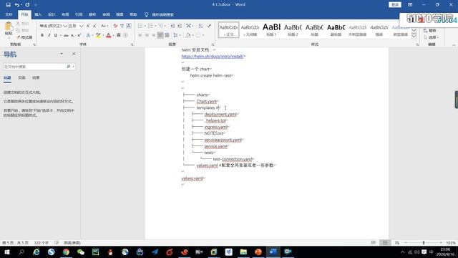Click the Sign In button
This screenshot has height=258, width=458.
[395, 5]
